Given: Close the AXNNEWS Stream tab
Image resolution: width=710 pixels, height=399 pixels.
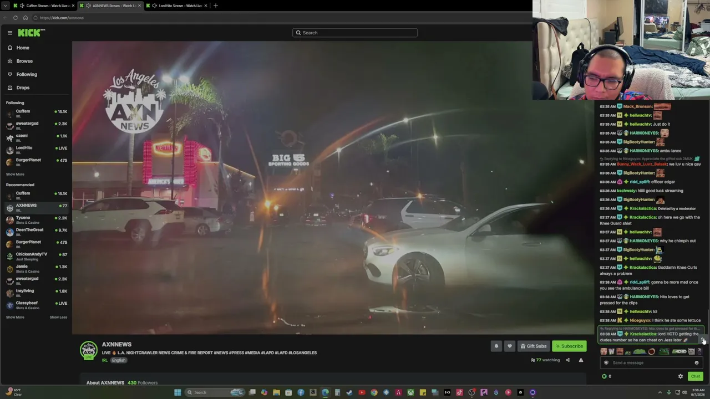Looking at the screenshot, I should (139, 6).
